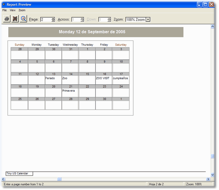
Task: Click the 'Enter a page number' status message
Action: pyautogui.click(x=24, y=184)
